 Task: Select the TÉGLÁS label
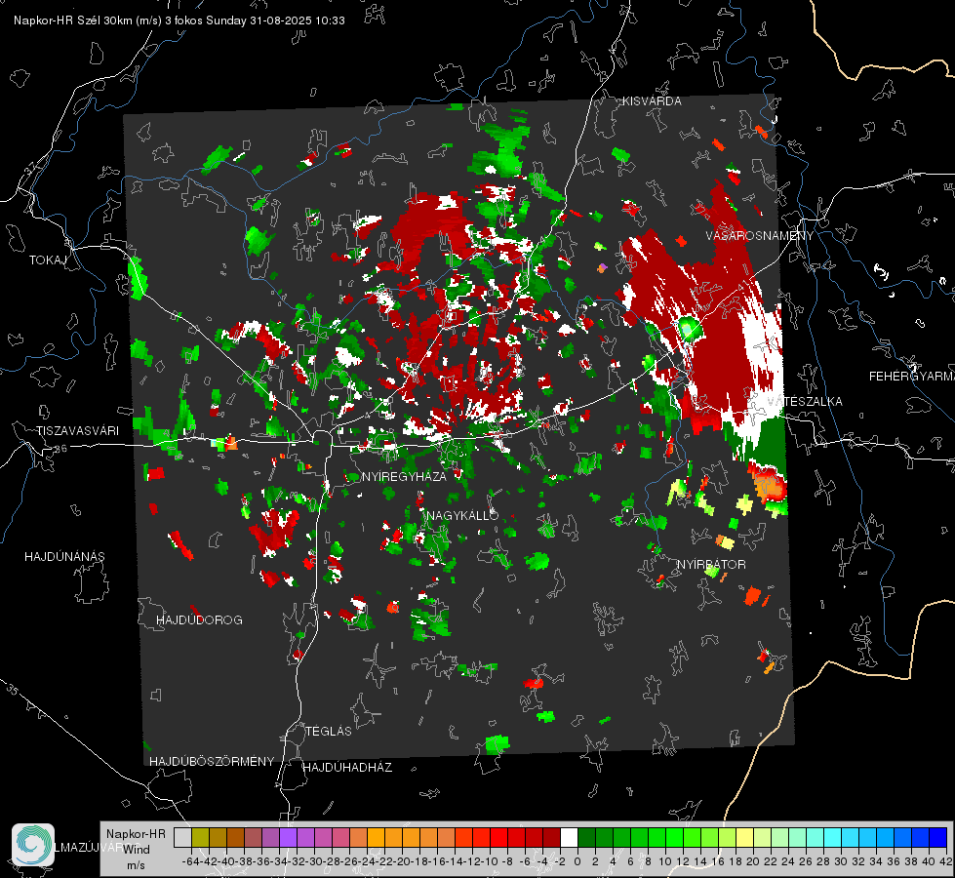tap(329, 731)
